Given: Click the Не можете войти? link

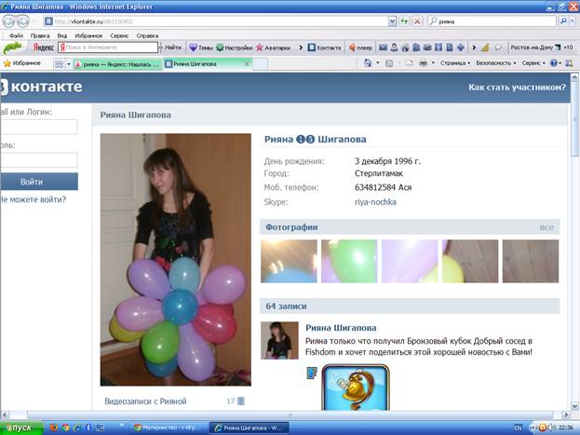Looking at the screenshot, I should pos(33,199).
